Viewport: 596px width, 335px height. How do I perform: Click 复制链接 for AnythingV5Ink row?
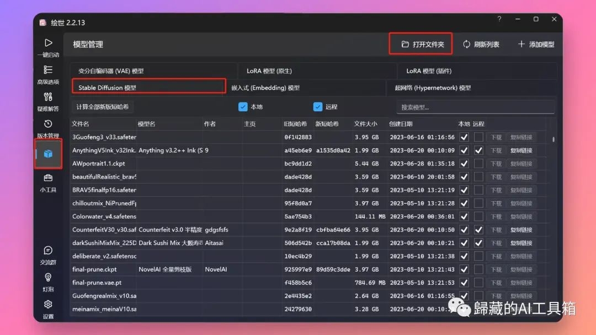pyautogui.click(x=521, y=150)
